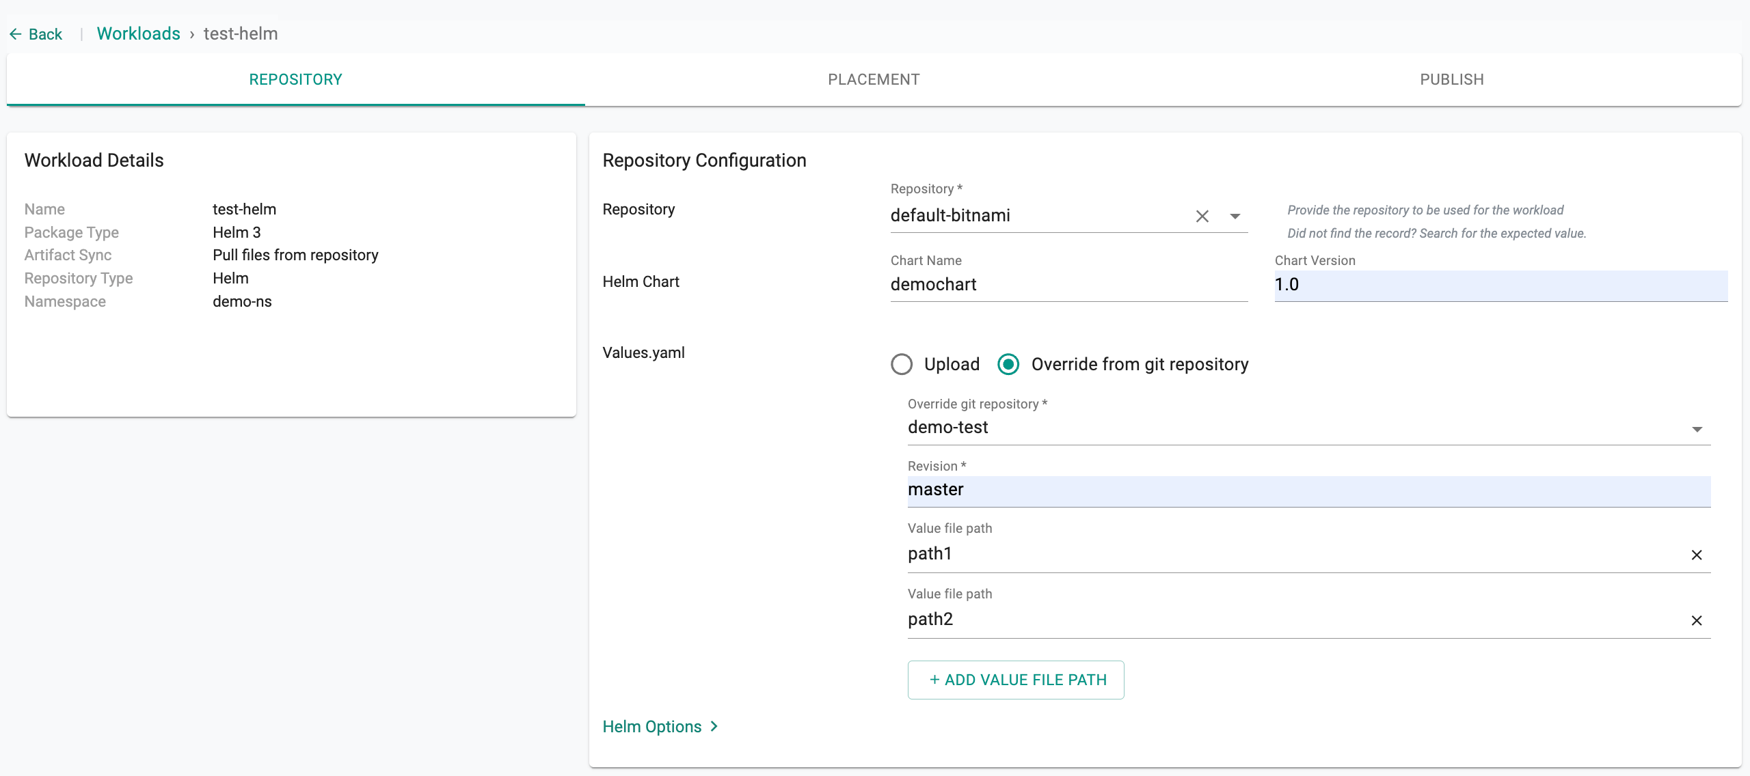Open the Workloads breadcrumb link

click(x=138, y=33)
